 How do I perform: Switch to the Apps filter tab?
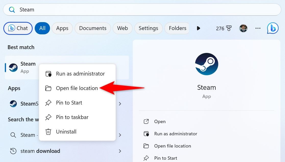click(62, 28)
